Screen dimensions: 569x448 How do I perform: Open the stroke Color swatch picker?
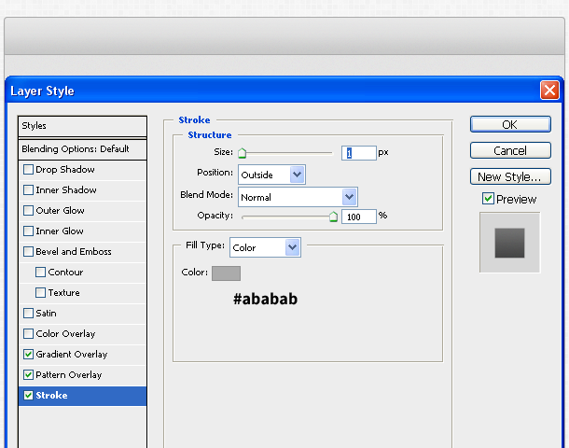click(x=226, y=273)
